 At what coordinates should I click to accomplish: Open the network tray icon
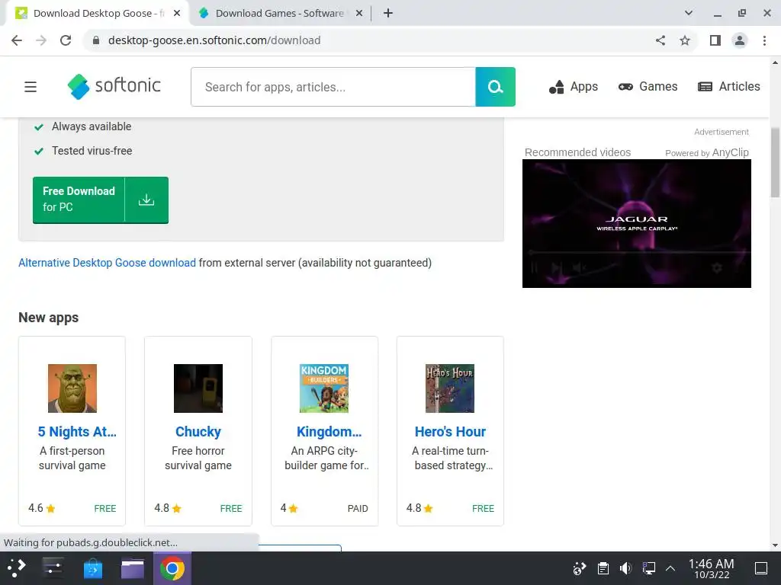coord(648,568)
